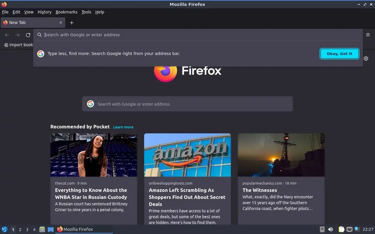Open new tab settings gear

[366, 58]
